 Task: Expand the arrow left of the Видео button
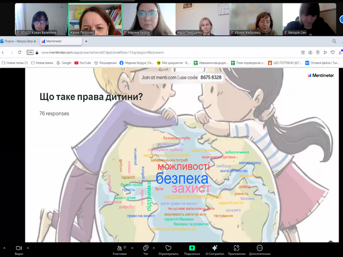(x=4, y=248)
